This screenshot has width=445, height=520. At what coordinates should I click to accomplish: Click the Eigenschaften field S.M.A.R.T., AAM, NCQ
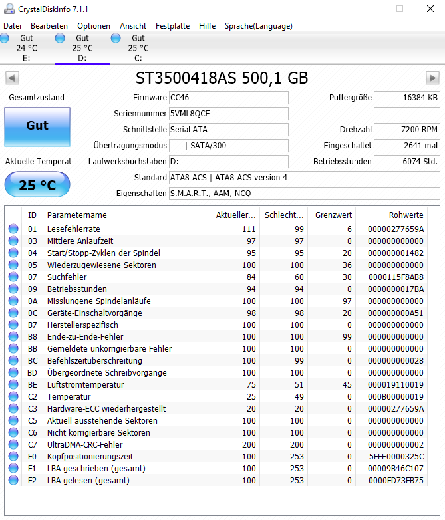[x=305, y=194]
